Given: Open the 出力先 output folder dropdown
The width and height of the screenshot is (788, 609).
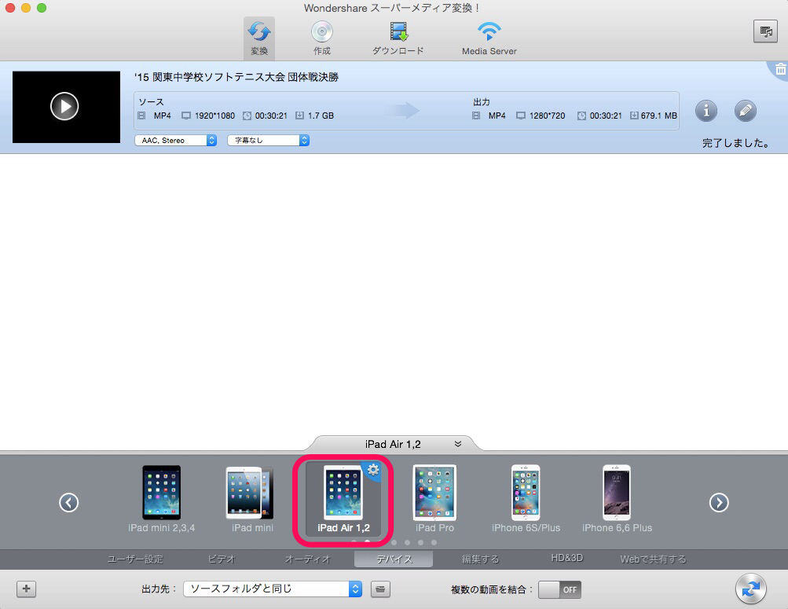Looking at the screenshot, I should [x=273, y=589].
